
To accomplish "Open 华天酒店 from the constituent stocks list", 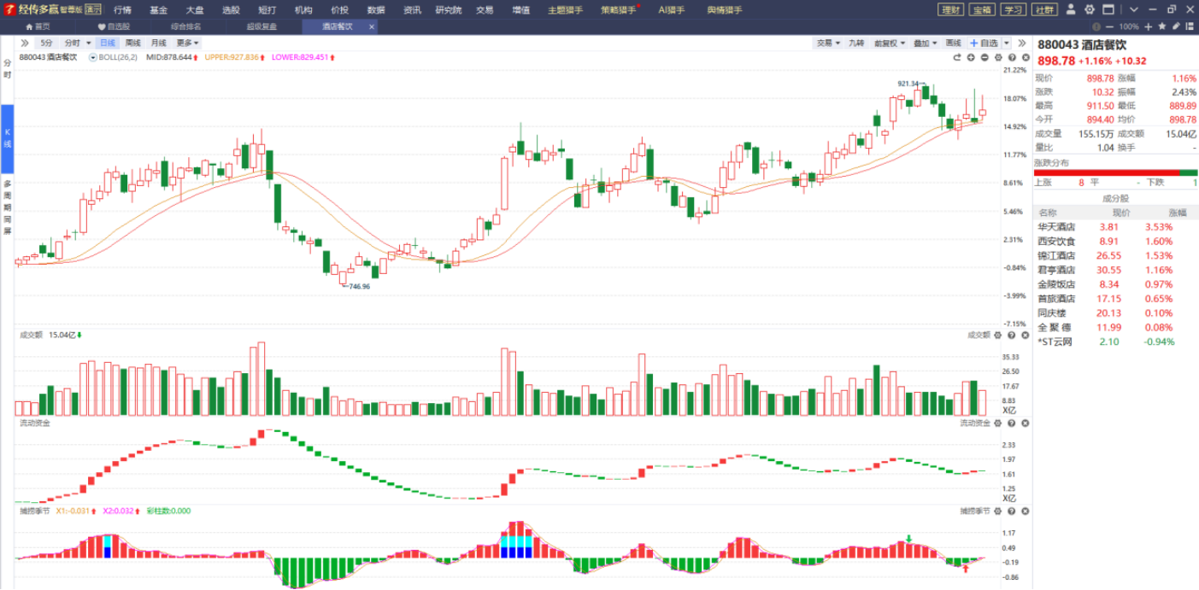I will pyautogui.click(x=1056, y=227).
